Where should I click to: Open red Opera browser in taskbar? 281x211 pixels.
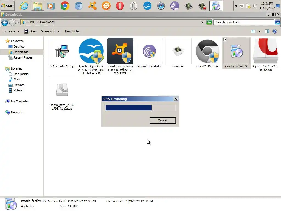[x=120, y=6]
